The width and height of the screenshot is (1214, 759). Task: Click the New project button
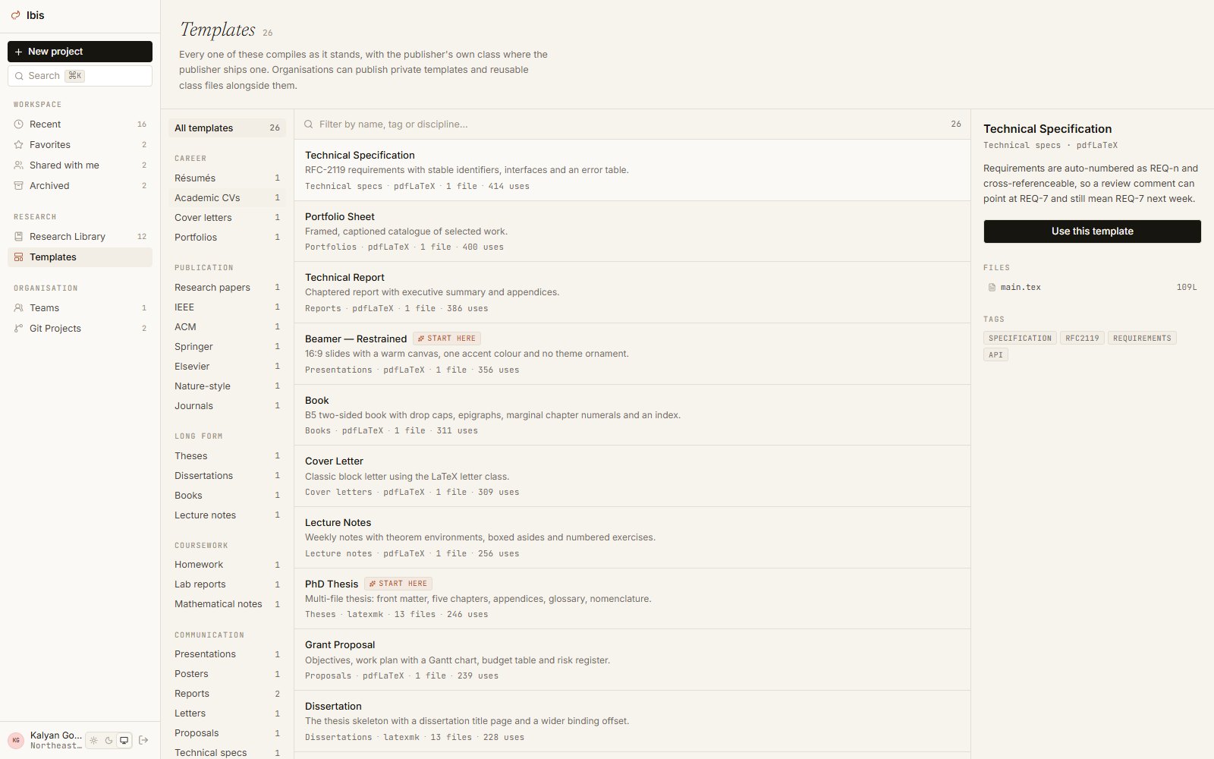80,52
